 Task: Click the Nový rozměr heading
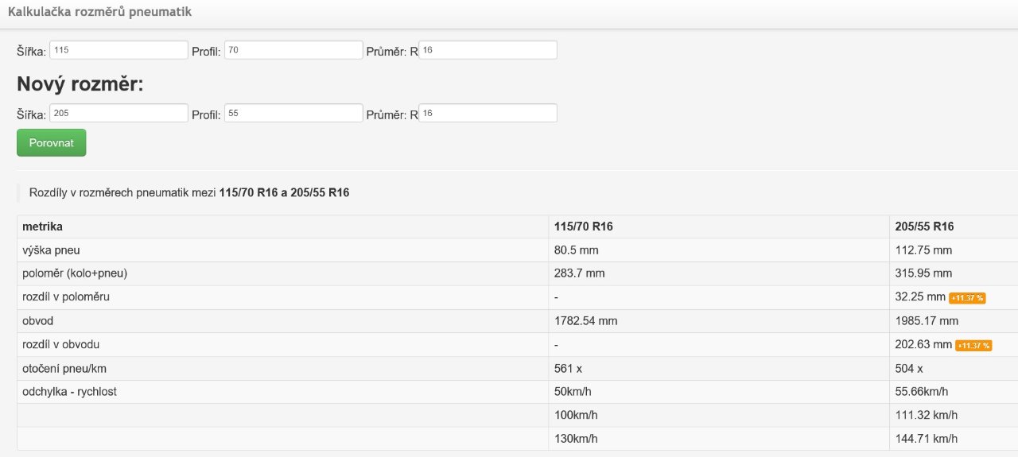tap(80, 84)
